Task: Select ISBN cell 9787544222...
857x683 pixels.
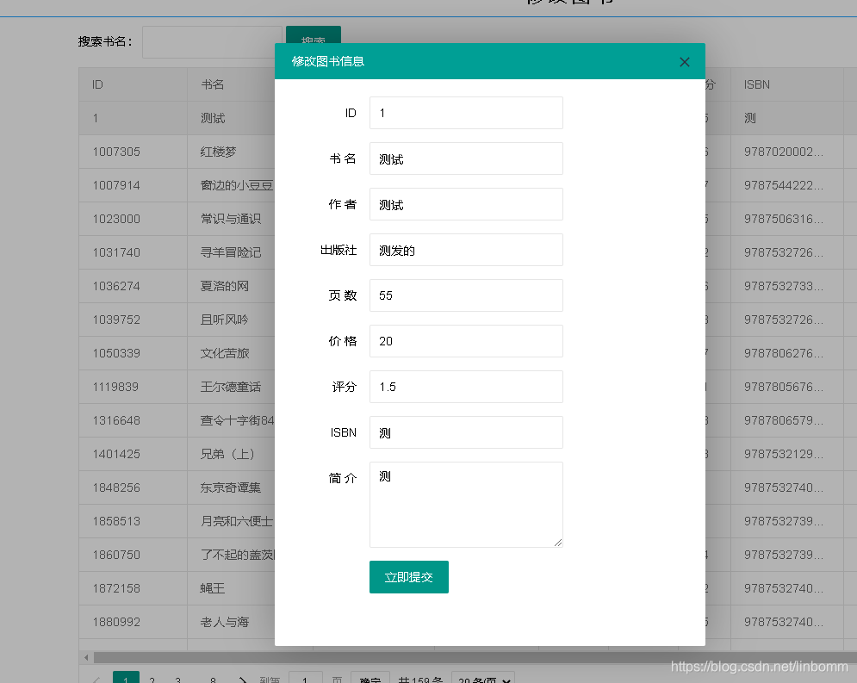Action: point(787,185)
